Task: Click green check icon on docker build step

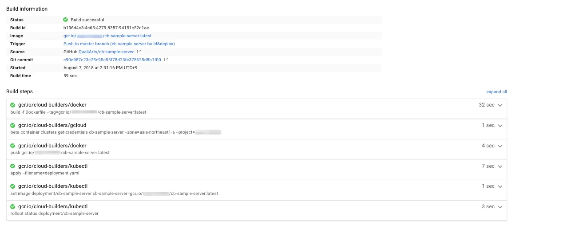Action: (13, 105)
